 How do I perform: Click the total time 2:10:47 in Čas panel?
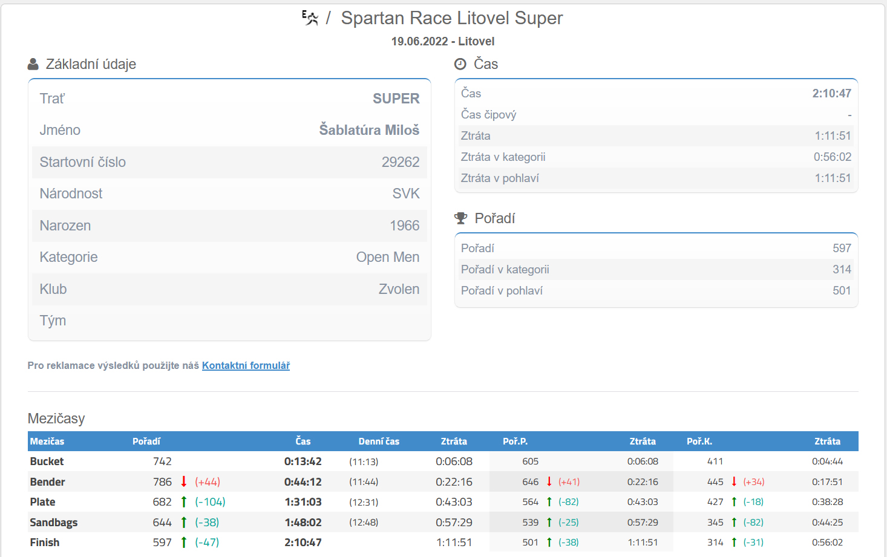click(x=832, y=93)
